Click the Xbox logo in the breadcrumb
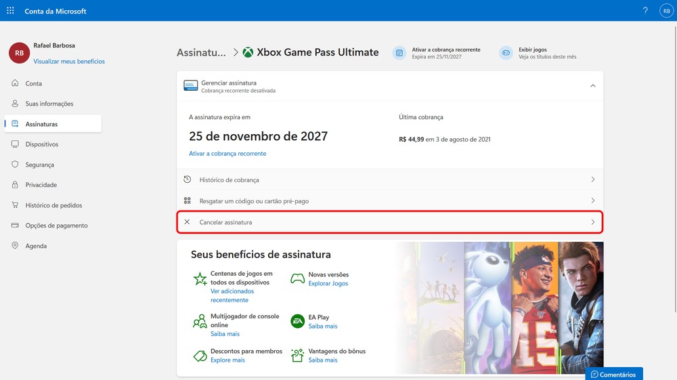 248,52
